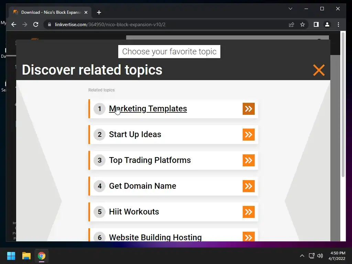Choose the Get Domain Name topic
This screenshot has height=264, width=352.
[143, 186]
